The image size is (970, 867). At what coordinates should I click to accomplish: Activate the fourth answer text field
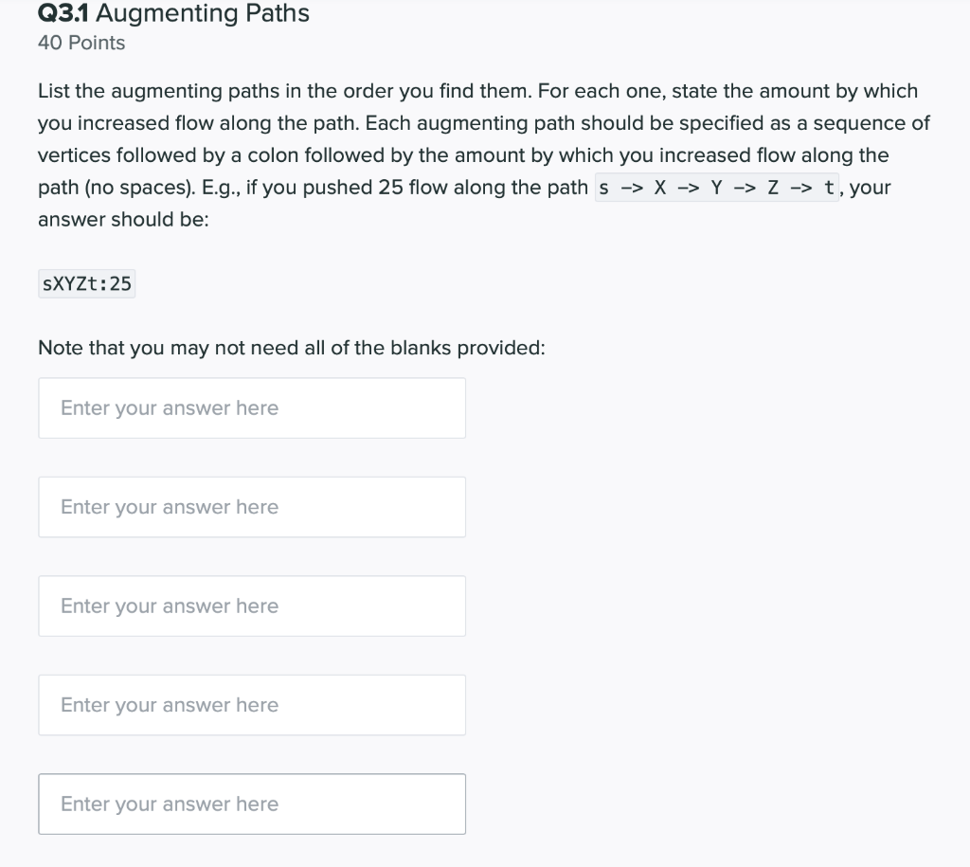click(x=252, y=705)
